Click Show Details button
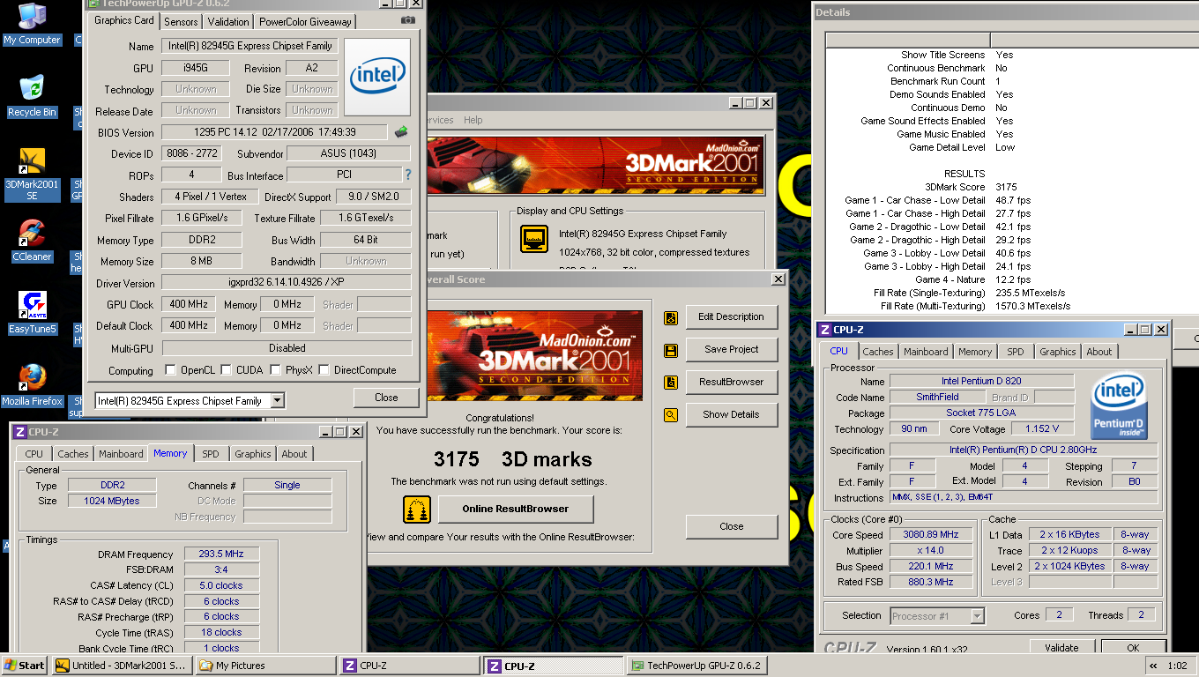This screenshot has width=1199, height=677. [x=731, y=414]
